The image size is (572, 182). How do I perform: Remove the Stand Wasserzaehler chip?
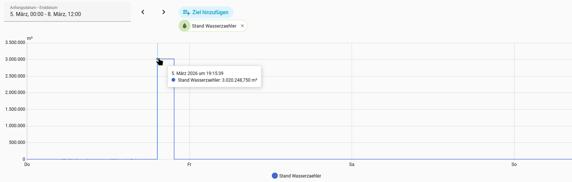click(x=242, y=26)
